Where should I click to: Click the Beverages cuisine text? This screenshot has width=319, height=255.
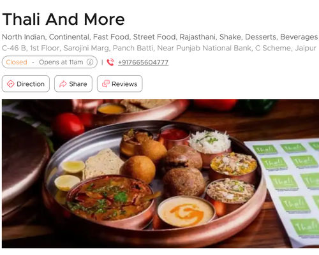coord(299,37)
